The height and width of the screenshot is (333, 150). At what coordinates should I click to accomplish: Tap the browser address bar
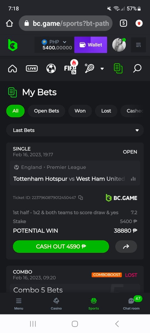pos(66,23)
